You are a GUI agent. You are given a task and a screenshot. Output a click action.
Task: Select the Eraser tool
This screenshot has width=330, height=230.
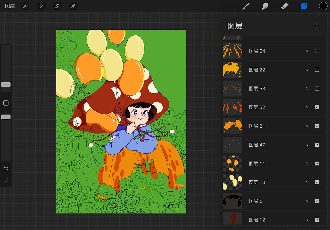[x=285, y=6]
